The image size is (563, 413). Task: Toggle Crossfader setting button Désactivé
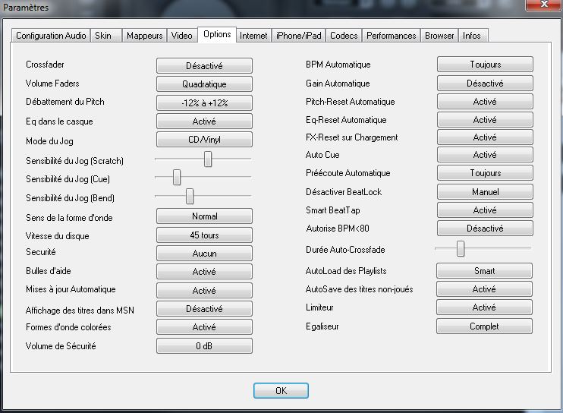(204, 66)
